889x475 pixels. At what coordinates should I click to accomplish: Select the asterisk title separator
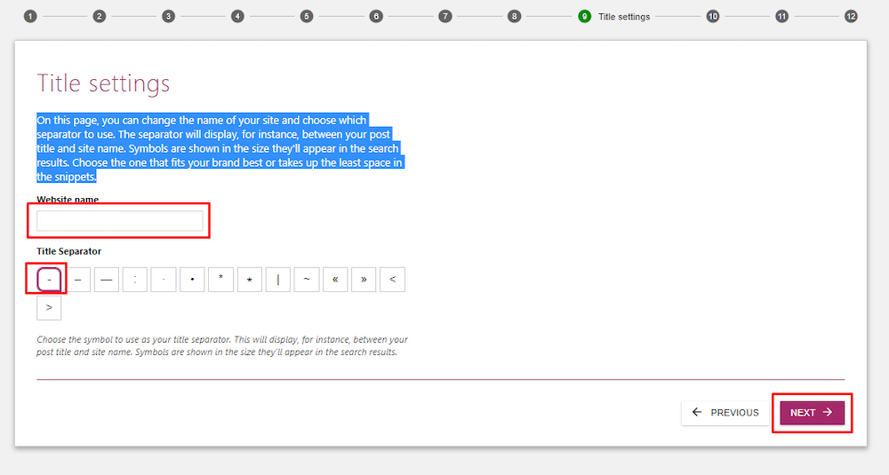220,280
